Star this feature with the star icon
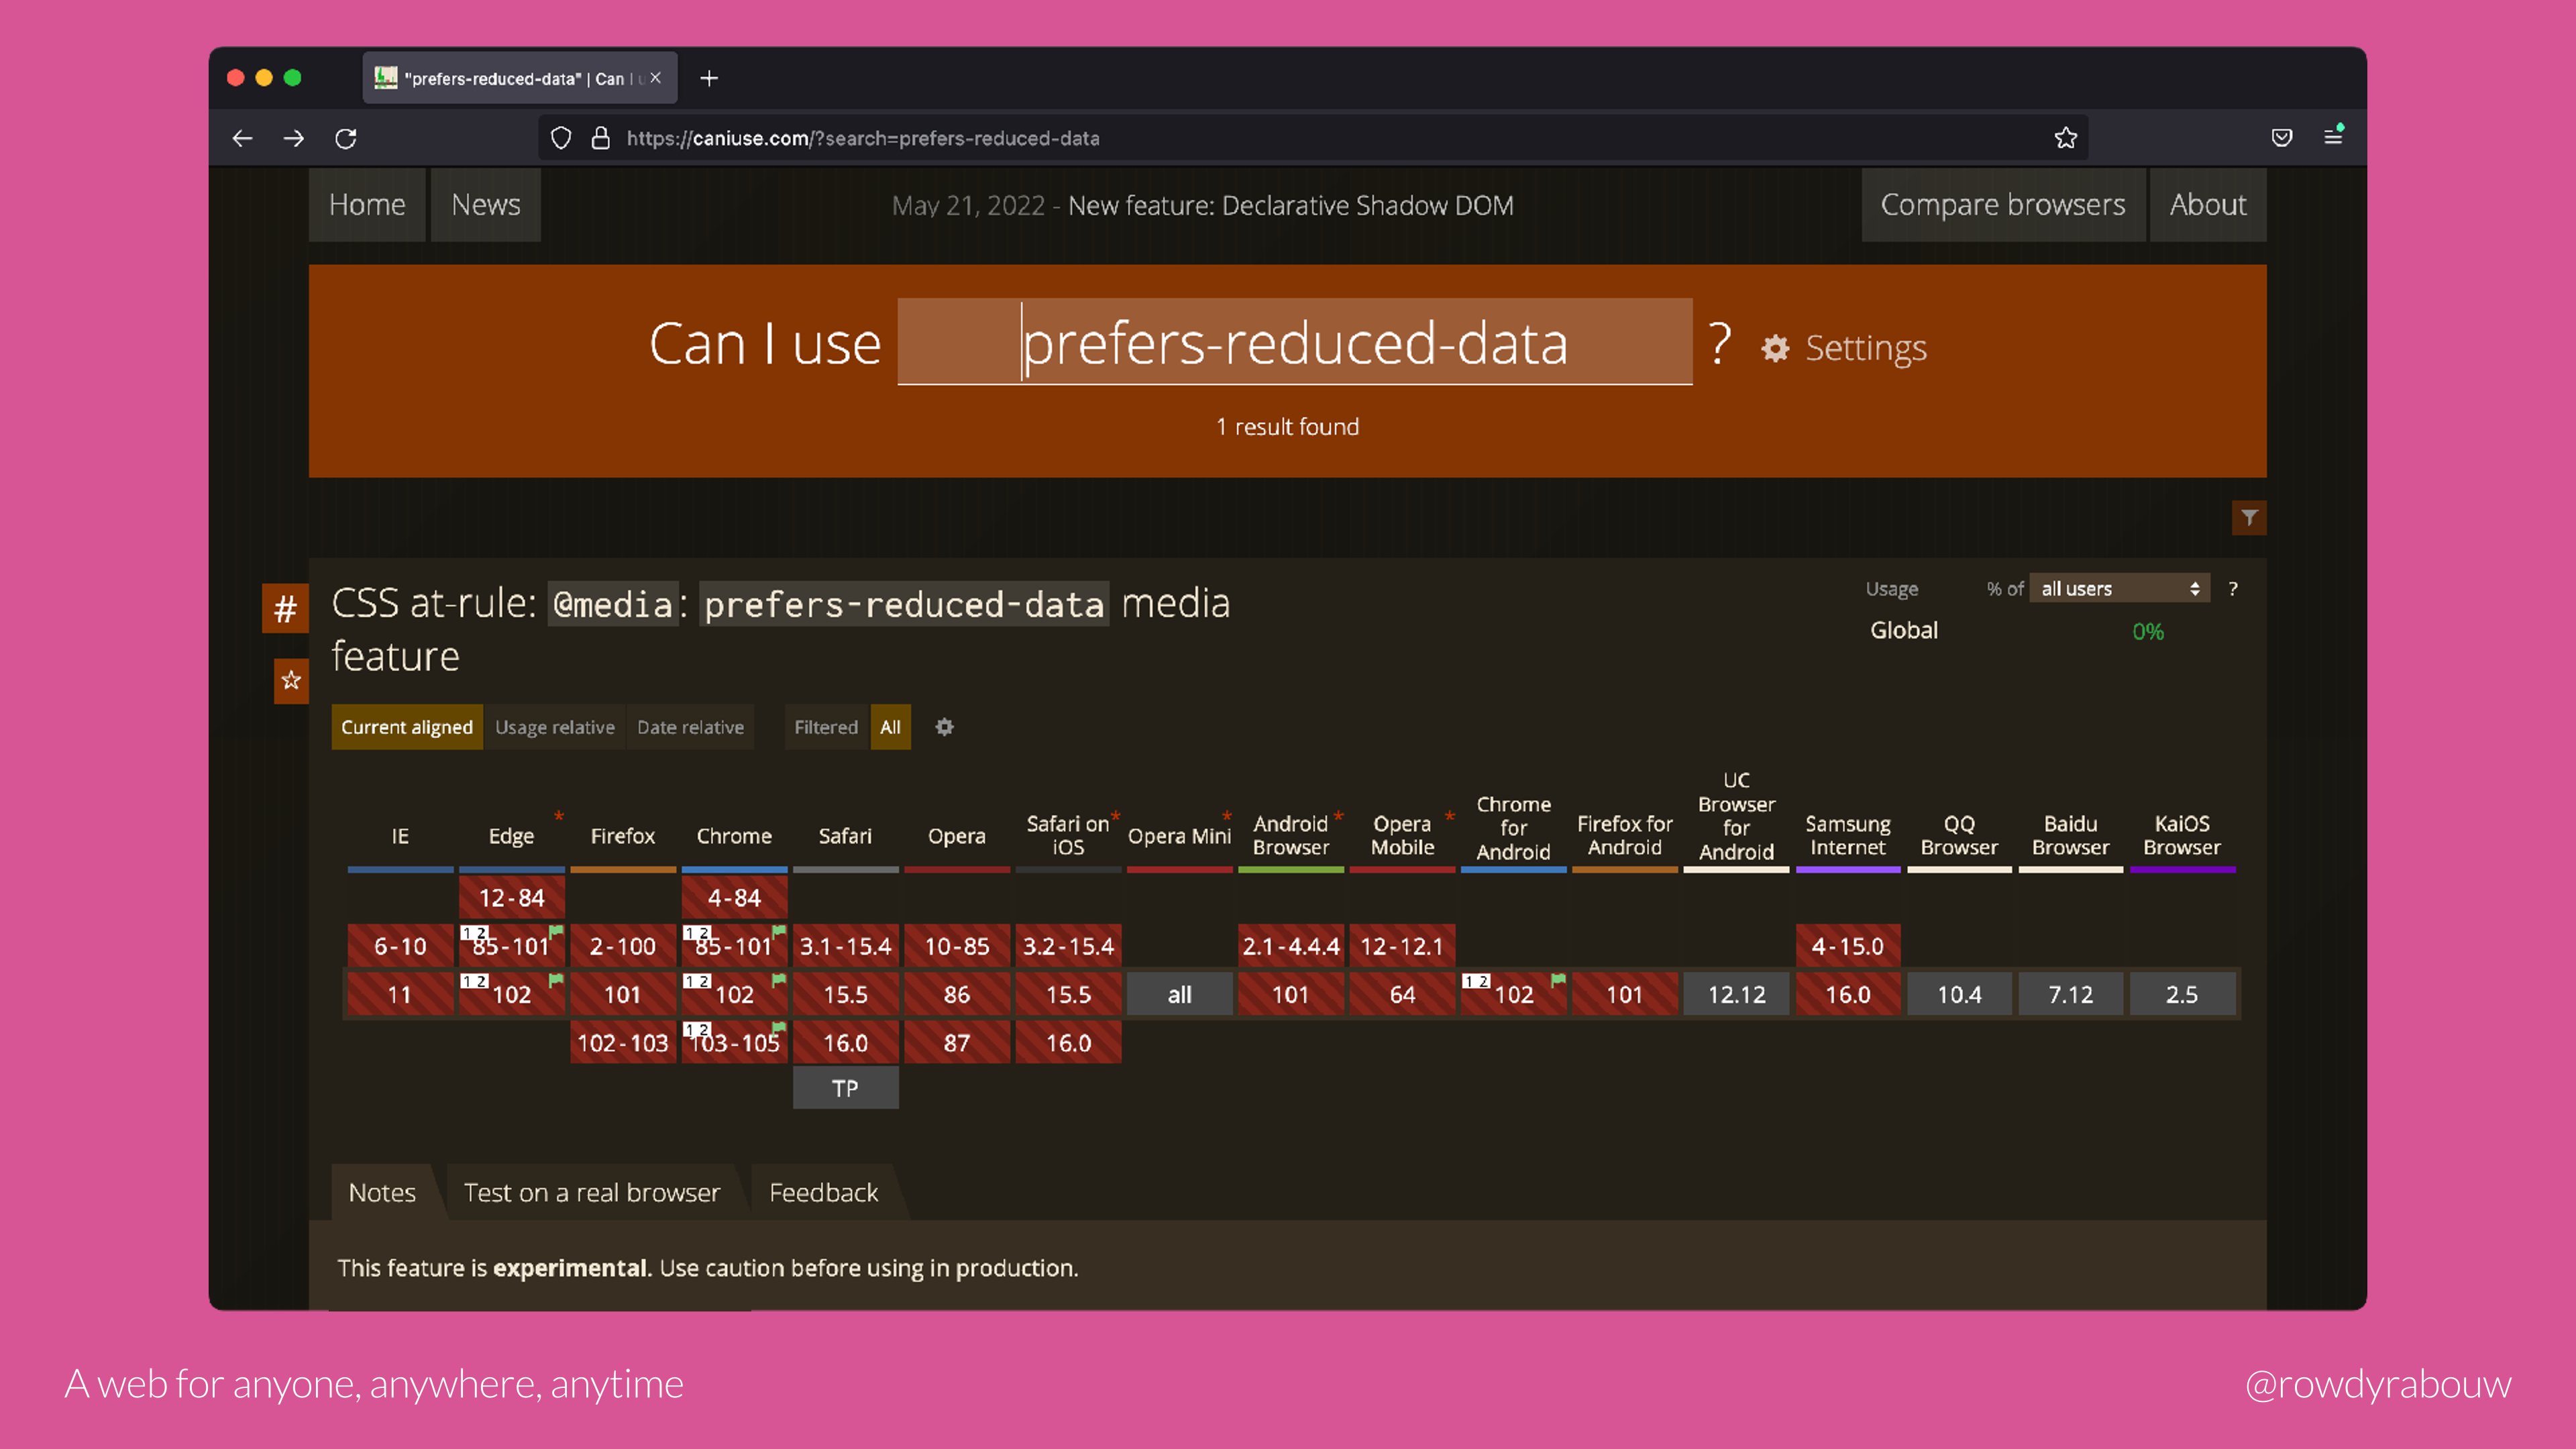Screen dimensions: 2576x1449 click(x=291, y=680)
